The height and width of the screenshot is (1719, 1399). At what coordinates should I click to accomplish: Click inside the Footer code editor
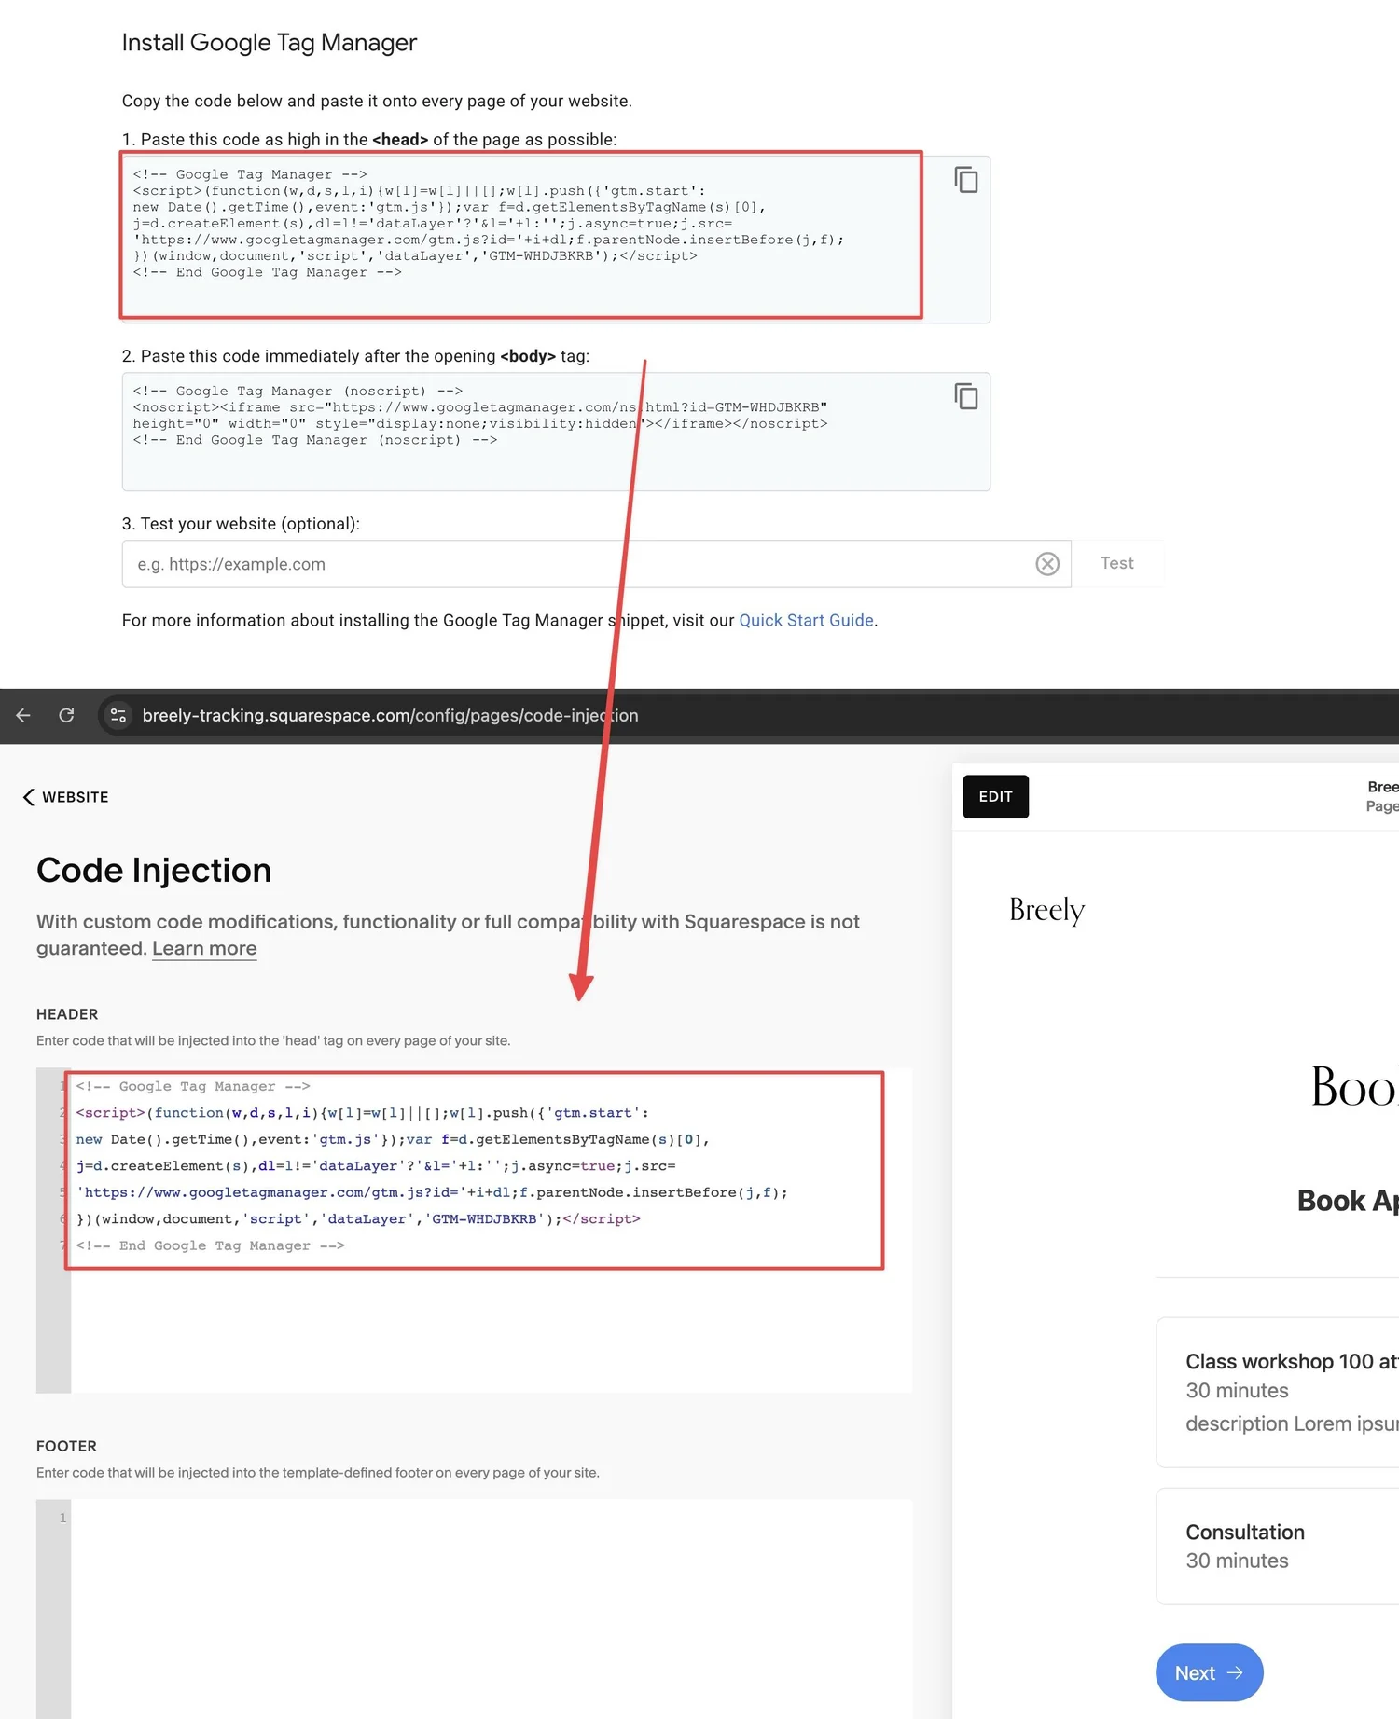coord(485,1603)
